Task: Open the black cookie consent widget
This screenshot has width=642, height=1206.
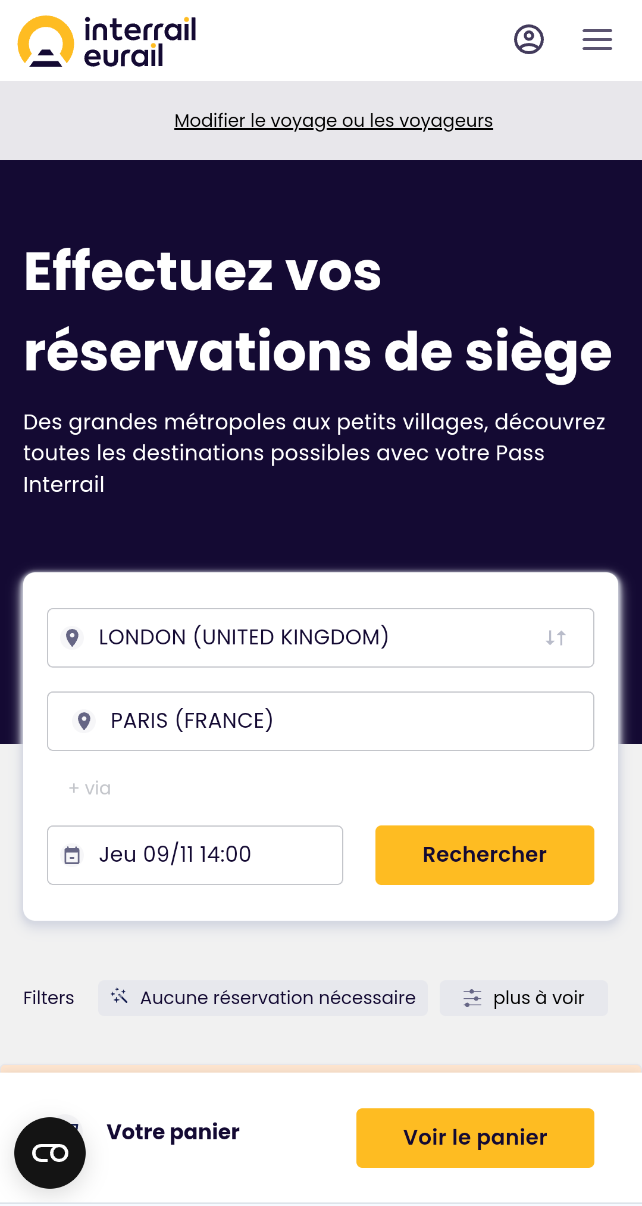Action: [x=50, y=1153]
